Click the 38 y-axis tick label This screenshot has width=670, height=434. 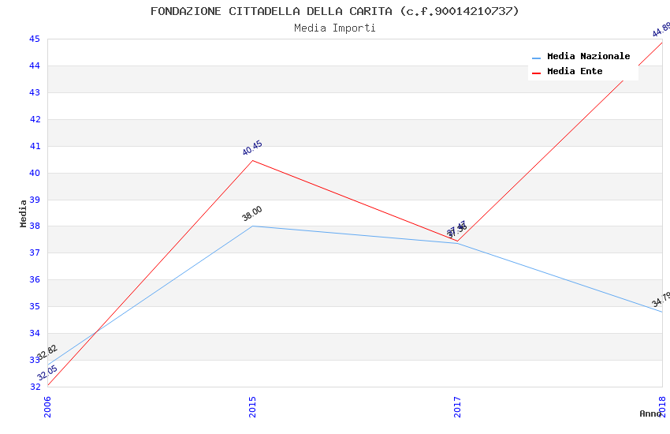pyautogui.click(x=35, y=226)
